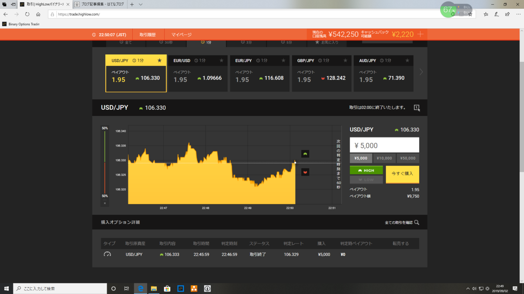Click the 今すぐ購入 buy button
This screenshot has width=524, height=294.
[402, 174]
